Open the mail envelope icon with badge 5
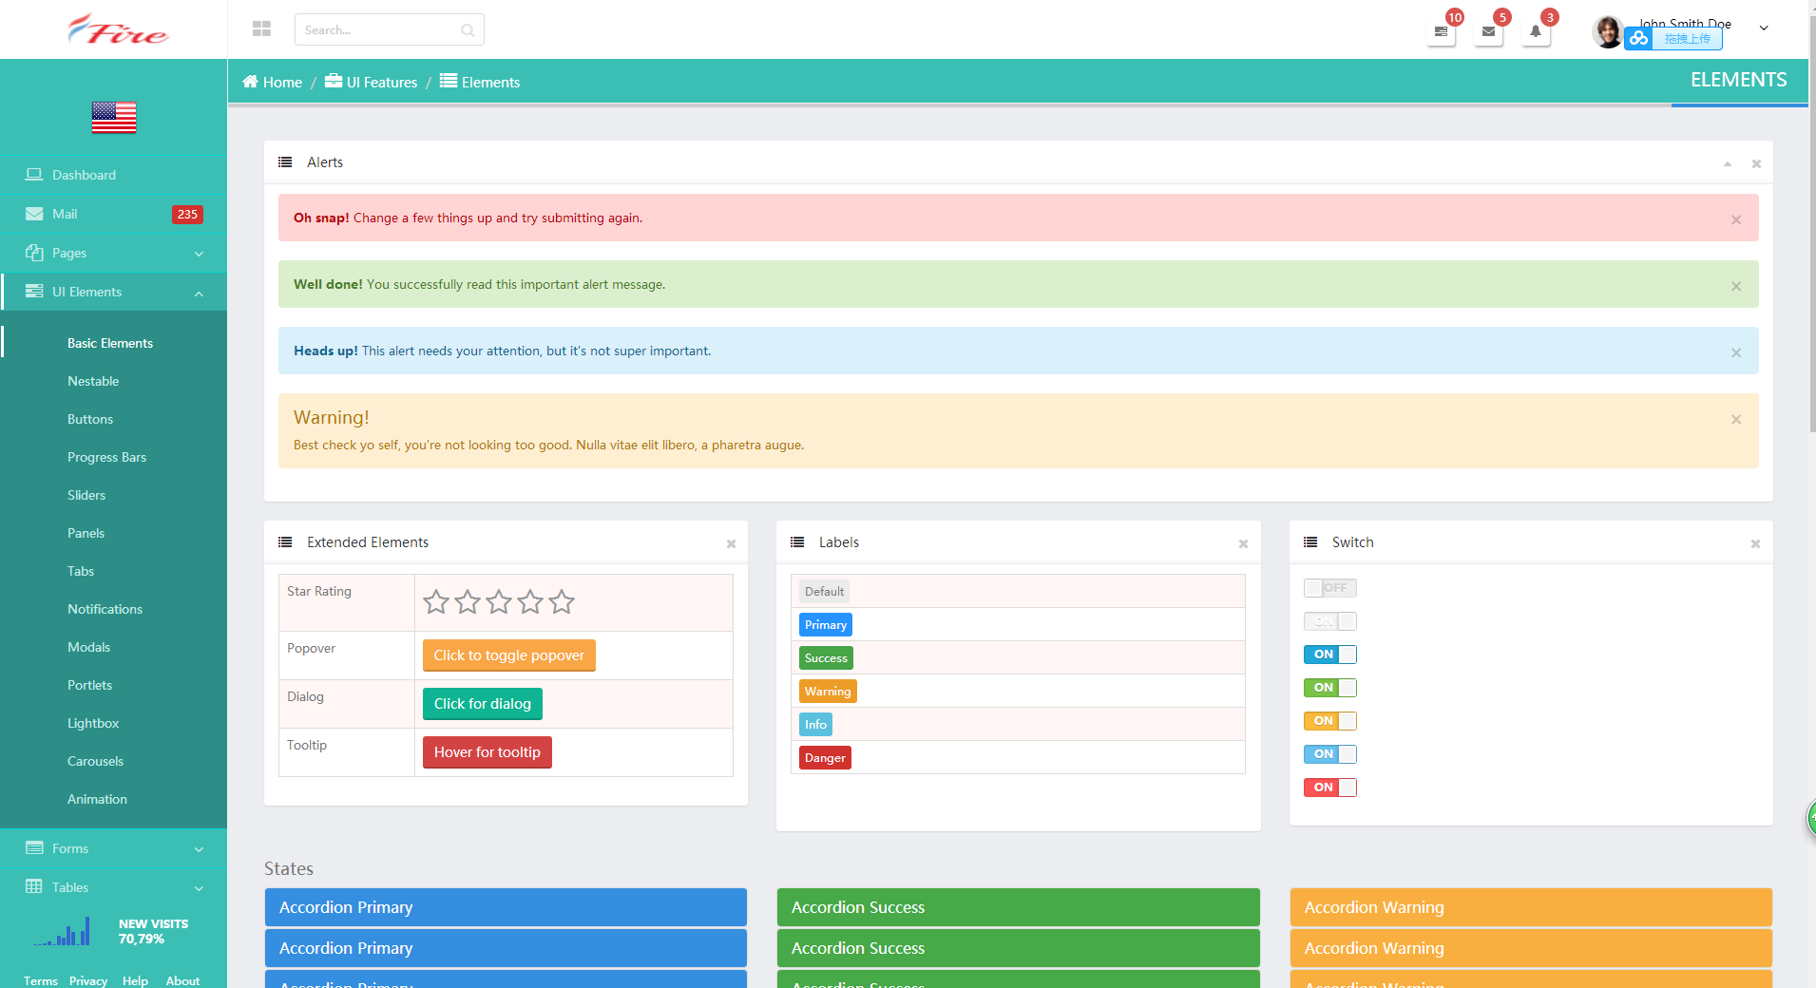This screenshot has height=988, width=1816. (x=1488, y=31)
